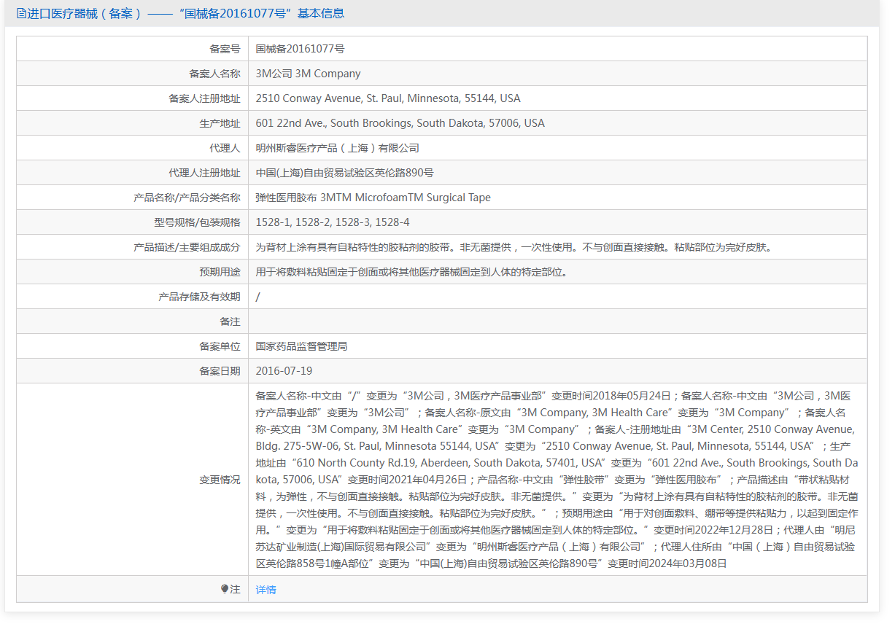Click the 备案人注册地址 value with Conway Avenue
The image size is (895, 624).
(388, 98)
